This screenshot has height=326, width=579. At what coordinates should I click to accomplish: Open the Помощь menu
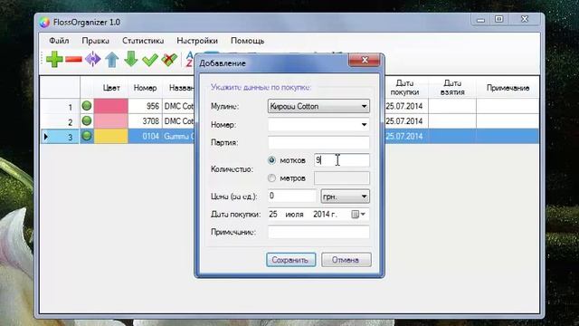pyautogui.click(x=247, y=41)
